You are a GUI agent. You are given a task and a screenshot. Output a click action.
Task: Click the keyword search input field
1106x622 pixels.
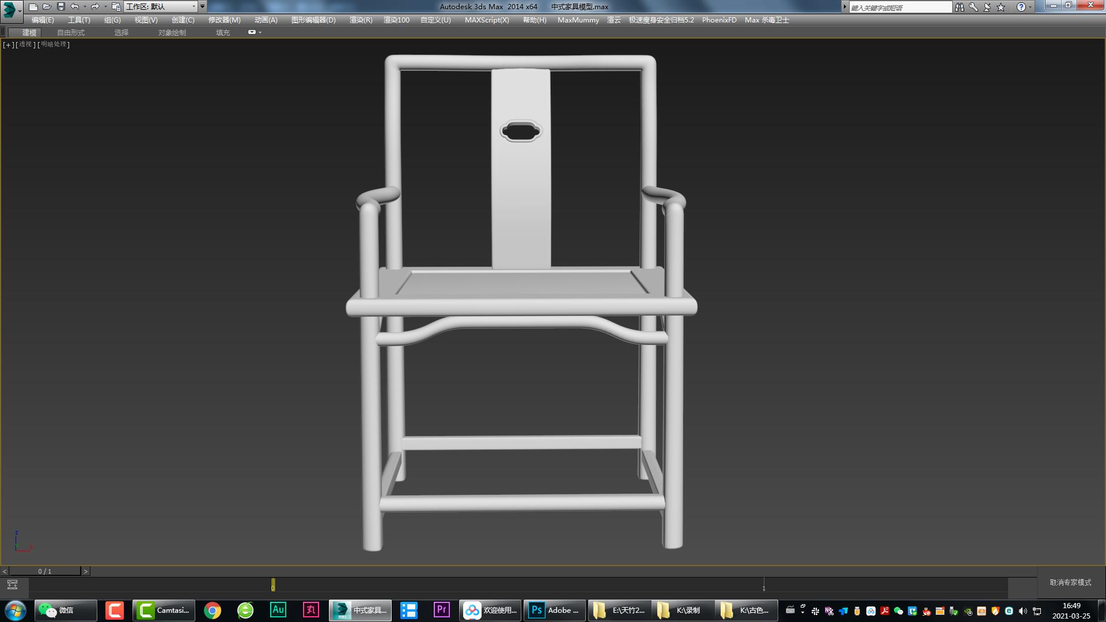point(900,7)
